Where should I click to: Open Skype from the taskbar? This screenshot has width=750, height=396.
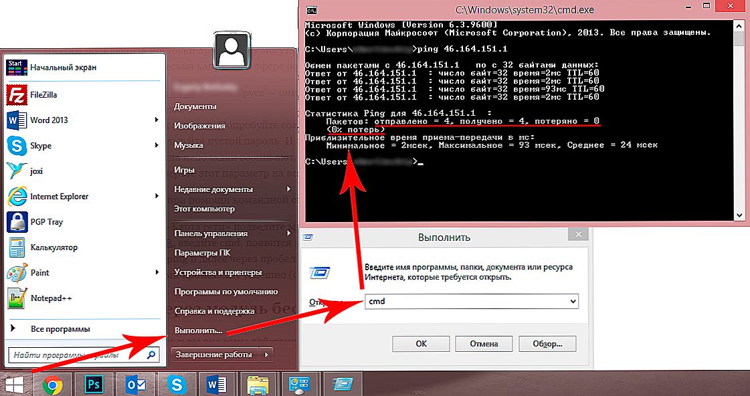[177, 385]
